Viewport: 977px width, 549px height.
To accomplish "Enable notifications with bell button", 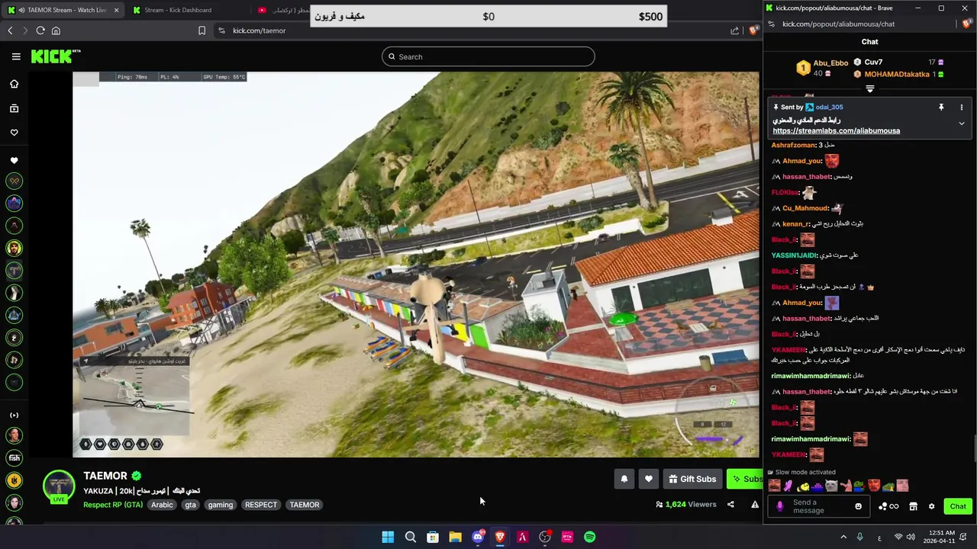I will coord(624,479).
